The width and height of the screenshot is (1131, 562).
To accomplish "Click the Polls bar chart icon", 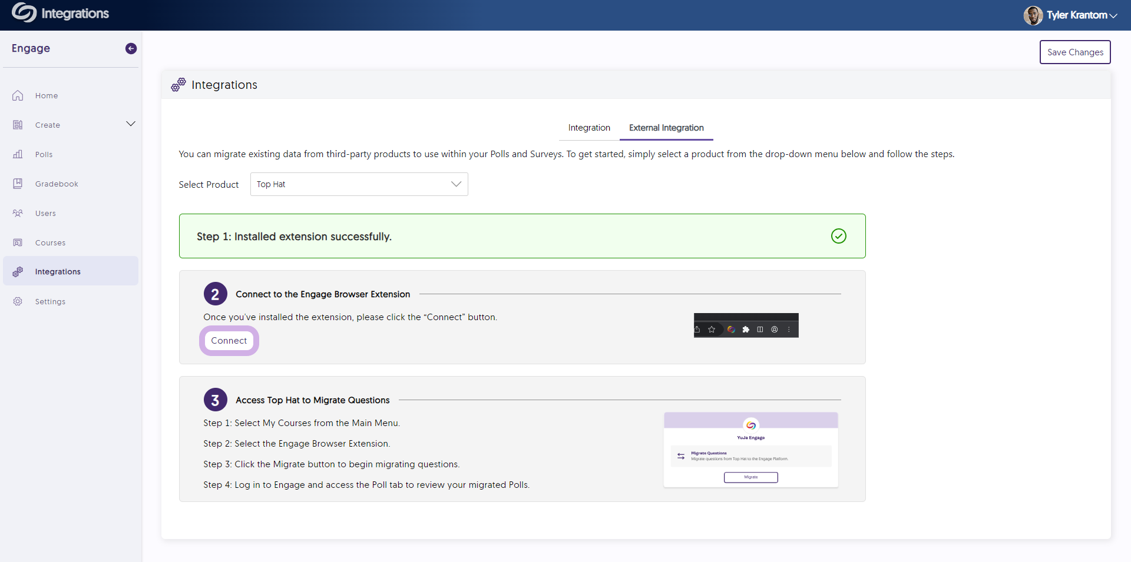I will pos(18,154).
